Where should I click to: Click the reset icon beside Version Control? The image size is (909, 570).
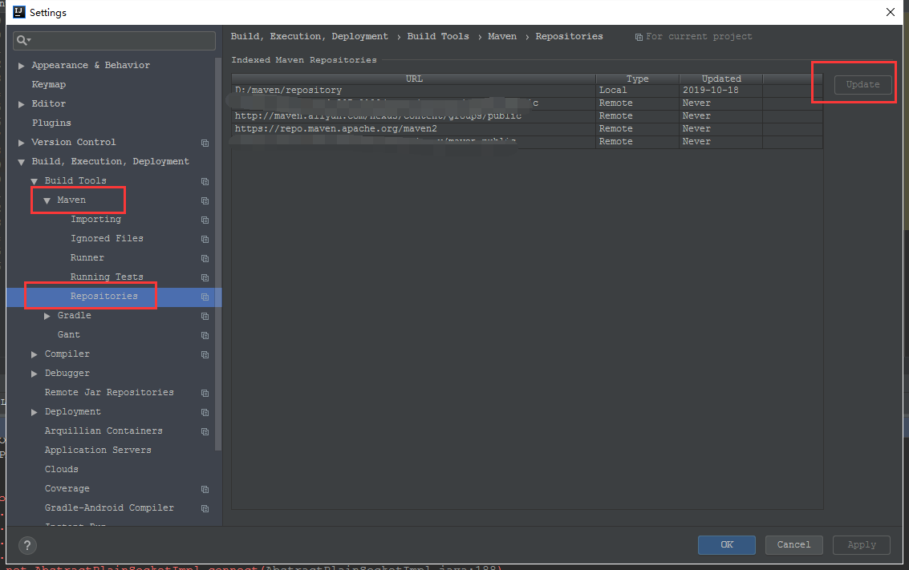pos(205,143)
